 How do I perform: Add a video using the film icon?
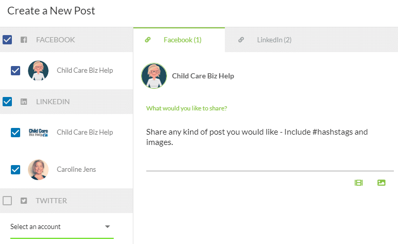(359, 183)
